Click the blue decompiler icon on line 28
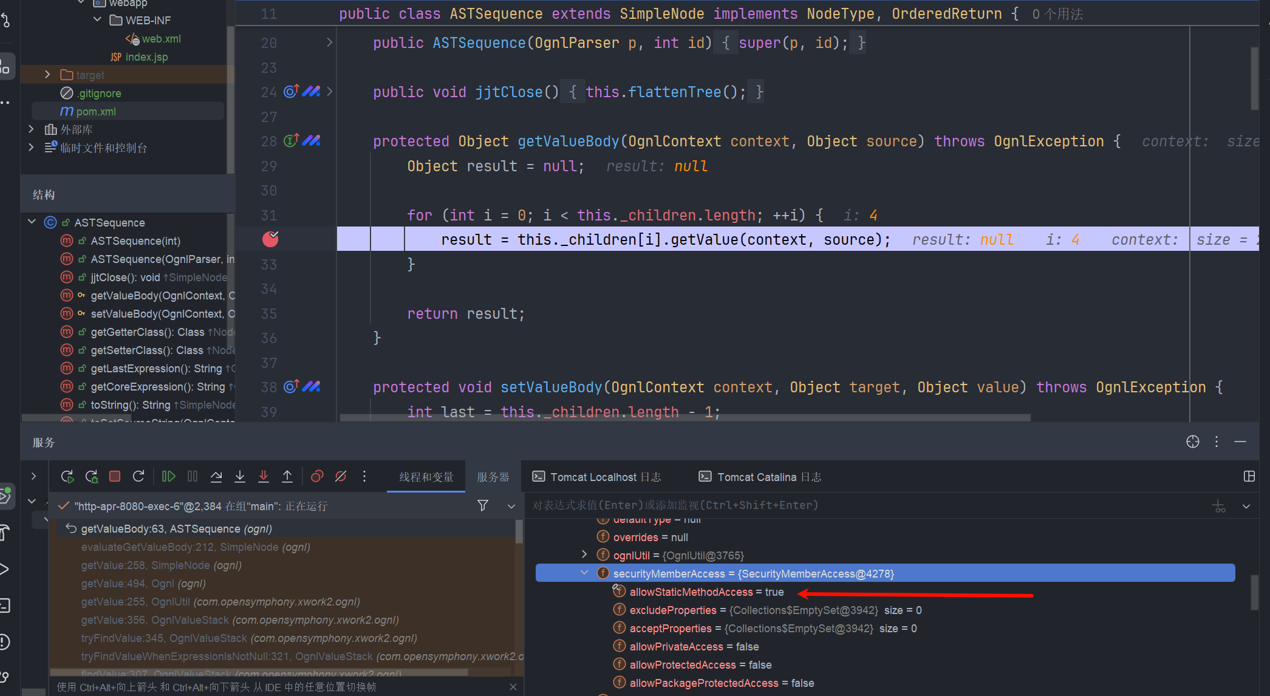 coord(312,140)
